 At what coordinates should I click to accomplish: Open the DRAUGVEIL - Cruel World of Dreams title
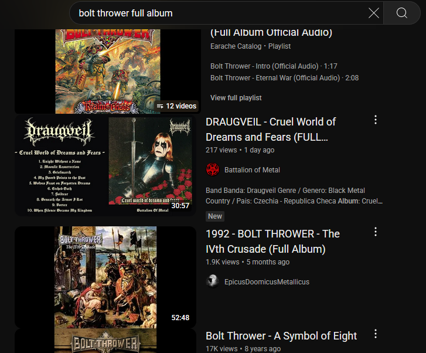(271, 130)
